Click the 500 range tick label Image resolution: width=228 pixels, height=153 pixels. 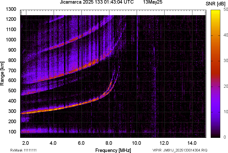pos(12,91)
